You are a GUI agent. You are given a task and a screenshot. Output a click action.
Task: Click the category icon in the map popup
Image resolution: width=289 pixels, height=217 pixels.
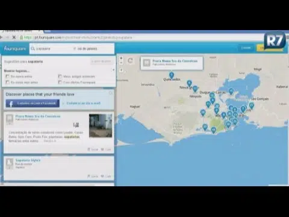coord(147,63)
